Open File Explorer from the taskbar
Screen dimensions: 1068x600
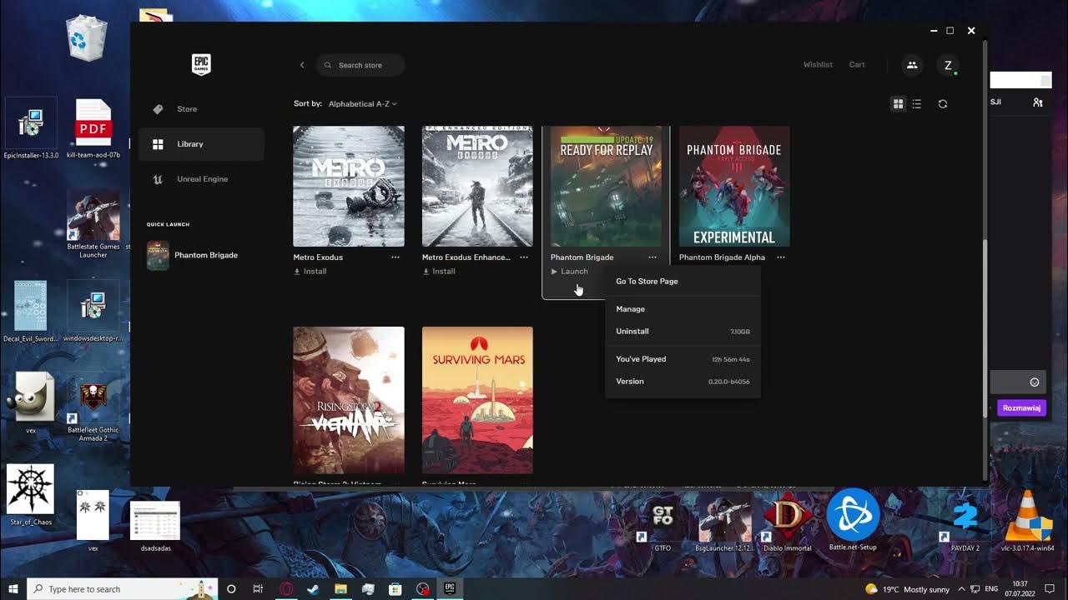coord(340,589)
